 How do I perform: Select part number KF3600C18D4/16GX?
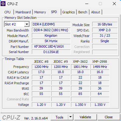pyautogui.click(x=51, y=46)
